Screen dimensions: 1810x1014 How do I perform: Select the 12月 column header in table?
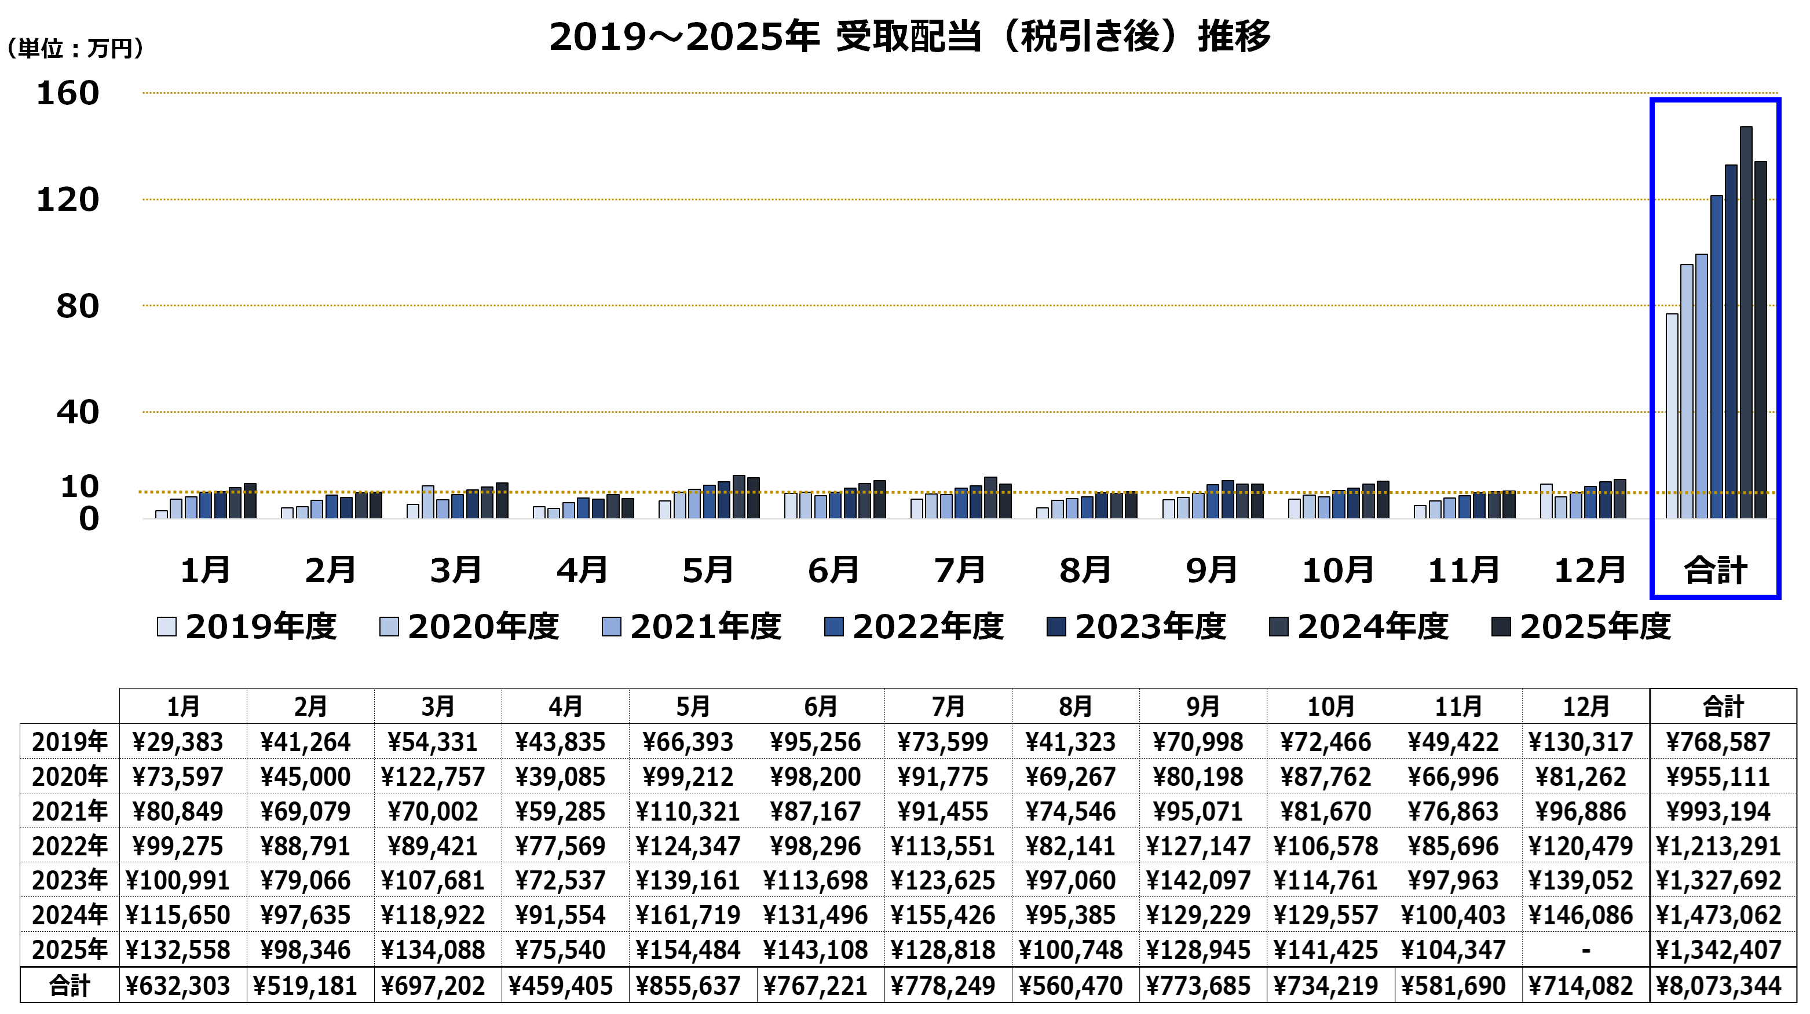1585,706
